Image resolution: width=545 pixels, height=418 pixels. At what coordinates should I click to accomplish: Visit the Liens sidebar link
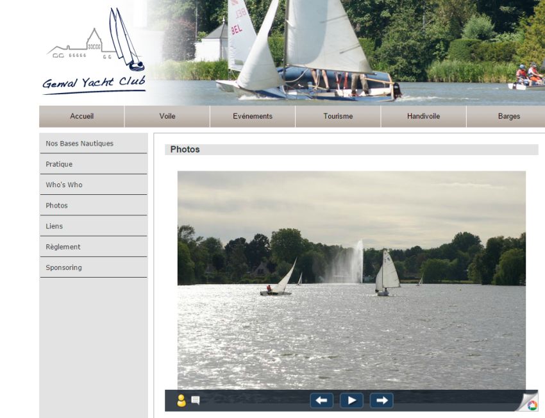click(x=55, y=226)
